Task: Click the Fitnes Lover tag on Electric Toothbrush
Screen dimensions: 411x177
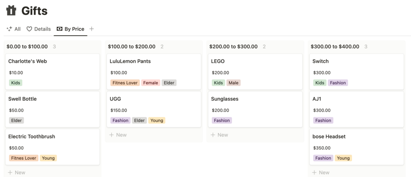Action: tap(24, 158)
